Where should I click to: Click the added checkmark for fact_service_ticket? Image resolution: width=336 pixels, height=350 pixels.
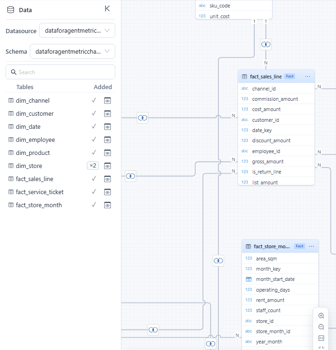point(94,191)
